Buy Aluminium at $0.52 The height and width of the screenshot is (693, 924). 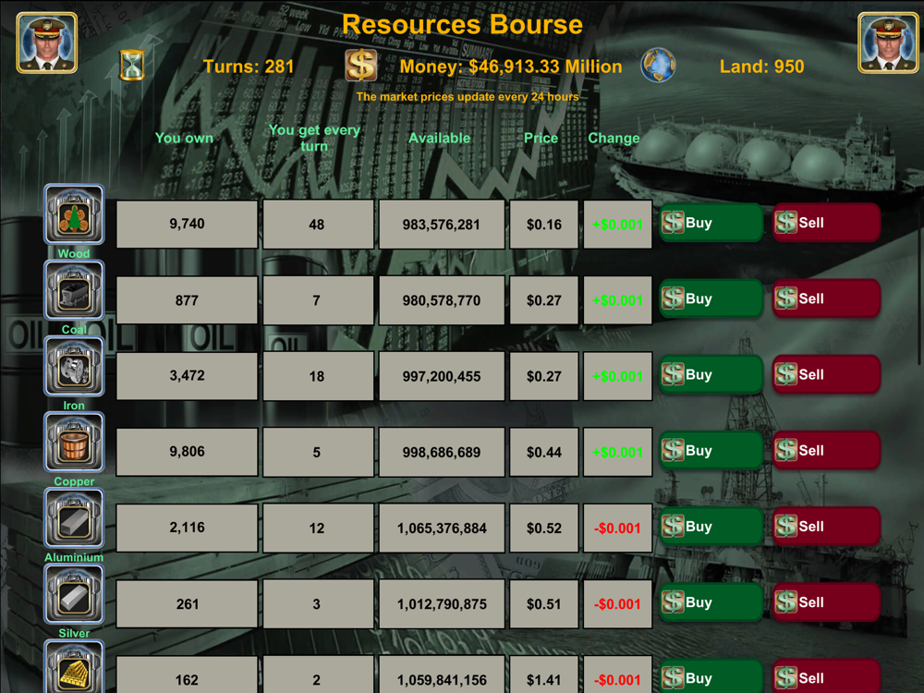pos(711,527)
